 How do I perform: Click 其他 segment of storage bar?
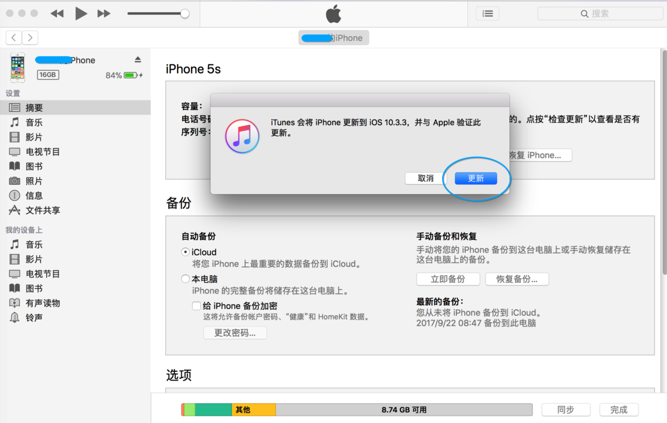pyautogui.click(x=253, y=410)
